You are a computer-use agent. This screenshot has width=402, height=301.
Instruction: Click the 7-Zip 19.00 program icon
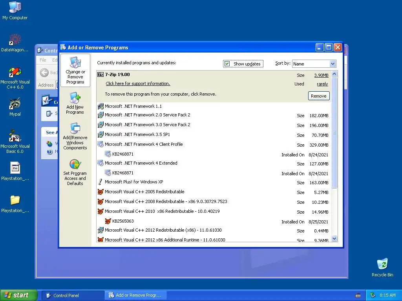[100, 74]
